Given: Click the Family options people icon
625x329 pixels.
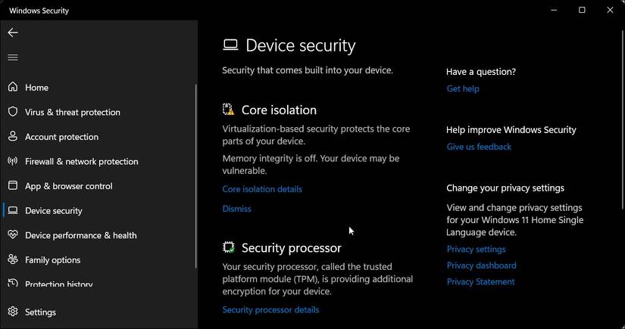Looking at the screenshot, I should (x=13, y=259).
